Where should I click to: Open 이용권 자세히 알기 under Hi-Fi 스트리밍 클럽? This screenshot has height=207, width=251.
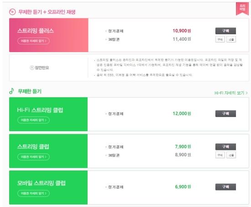pos(33,120)
